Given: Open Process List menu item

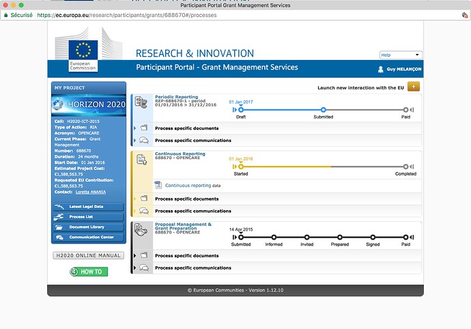Looking at the screenshot, I should (88, 216).
